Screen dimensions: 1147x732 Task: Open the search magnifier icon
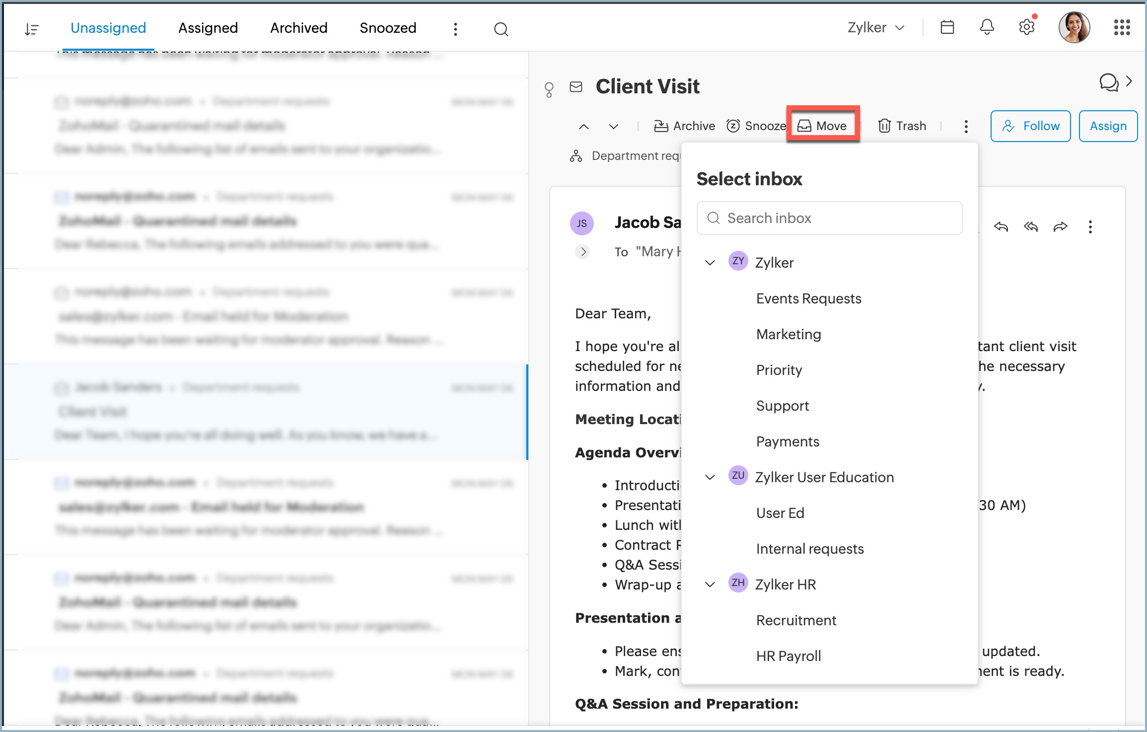tap(501, 29)
